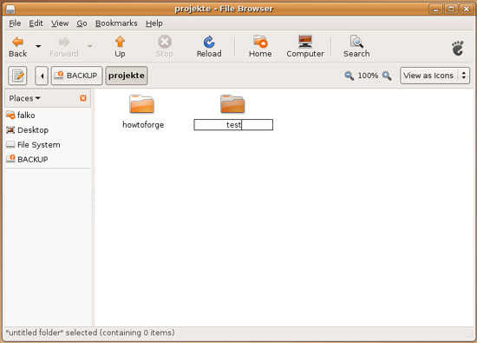Click the grayed-out Forward arrow

[64, 47]
